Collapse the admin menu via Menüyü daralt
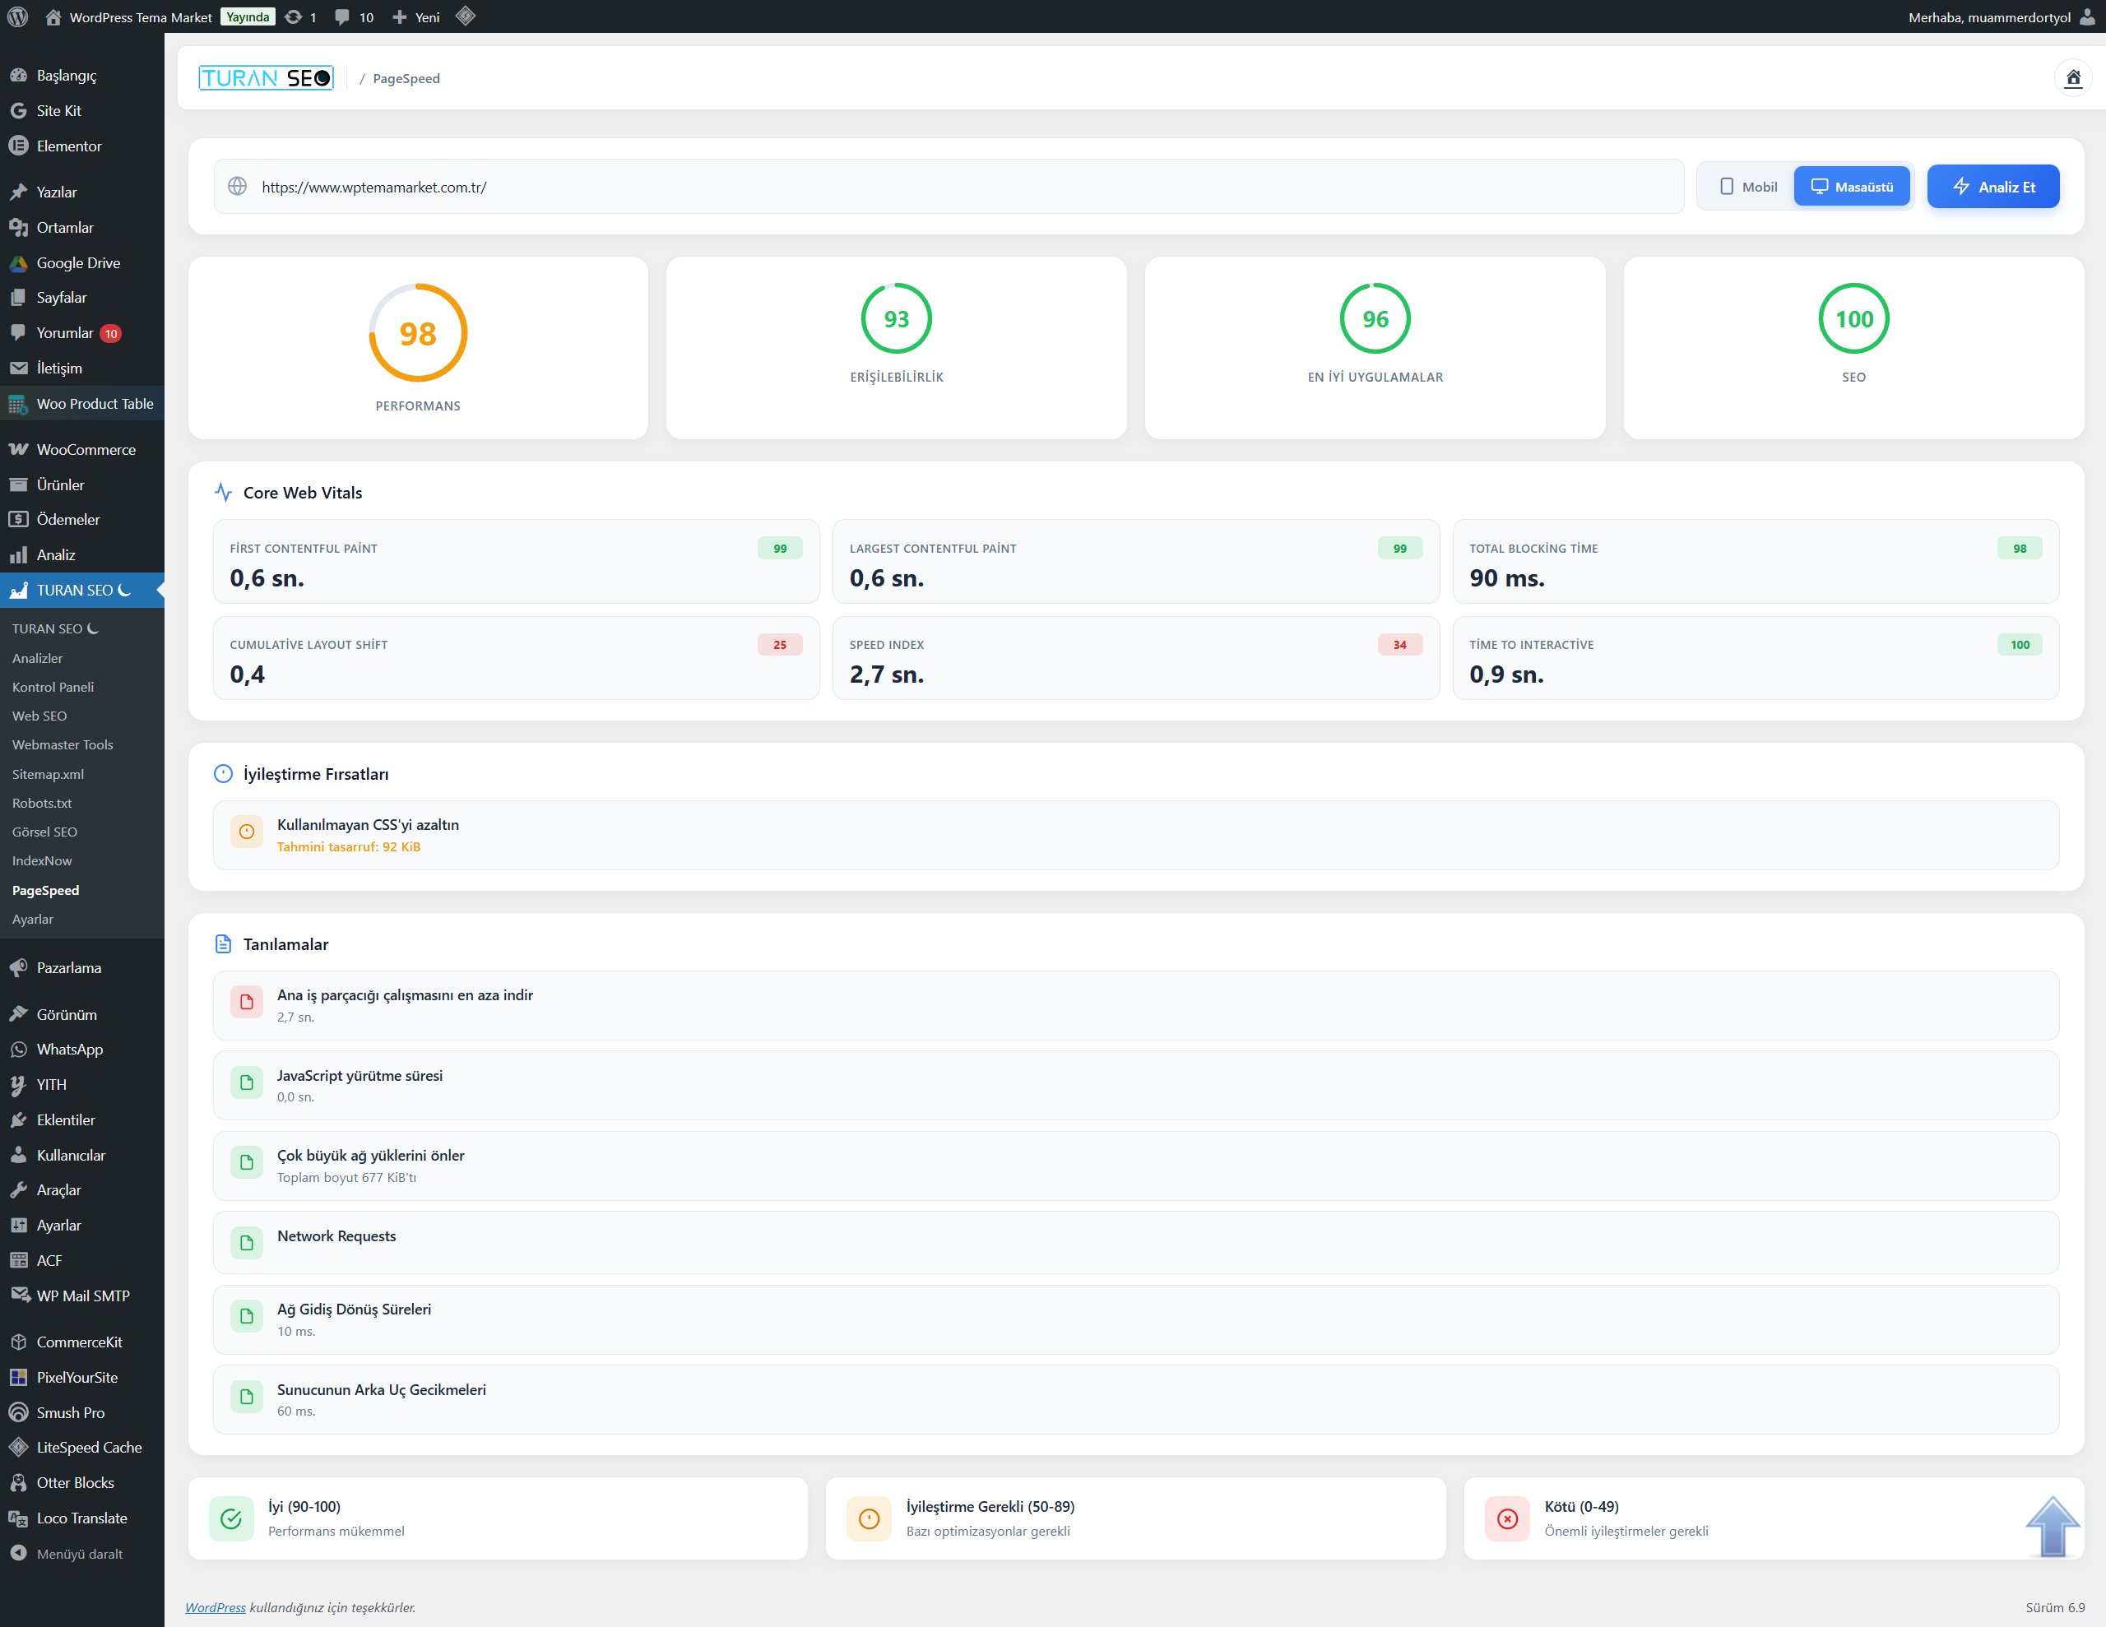 pos(79,1554)
